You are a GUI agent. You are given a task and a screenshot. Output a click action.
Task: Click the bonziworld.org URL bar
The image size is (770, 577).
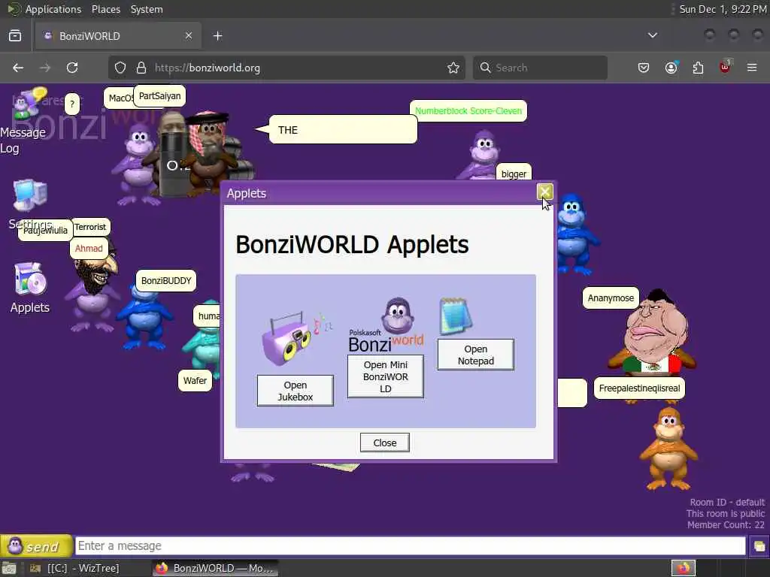pyautogui.click(x=287, y=68)
